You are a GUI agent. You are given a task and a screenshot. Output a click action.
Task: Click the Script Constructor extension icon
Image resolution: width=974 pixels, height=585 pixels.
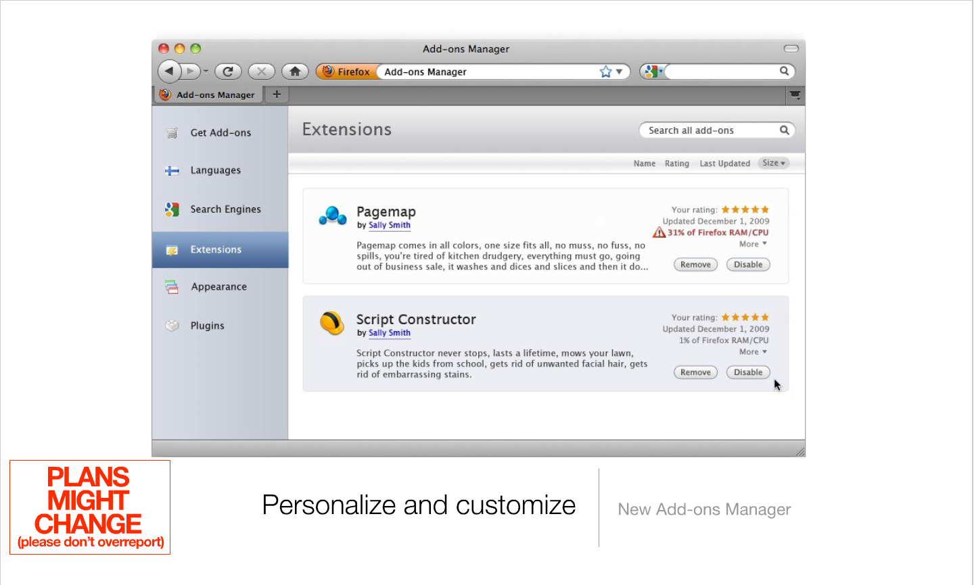(332, 323)
